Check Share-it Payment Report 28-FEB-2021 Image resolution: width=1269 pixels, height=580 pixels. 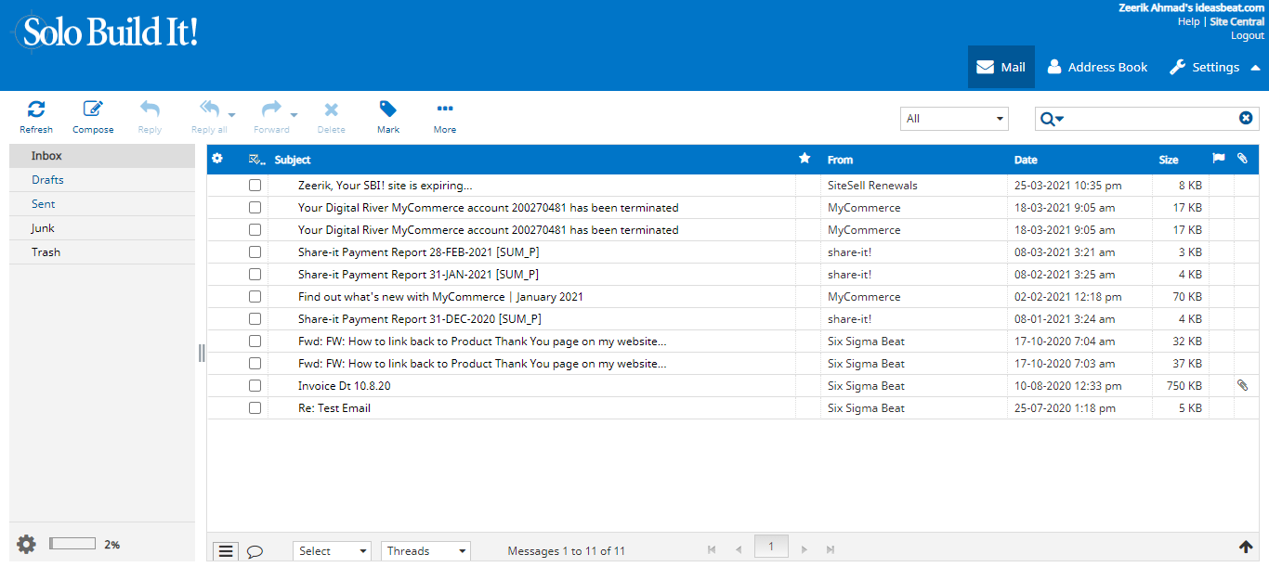255,252
